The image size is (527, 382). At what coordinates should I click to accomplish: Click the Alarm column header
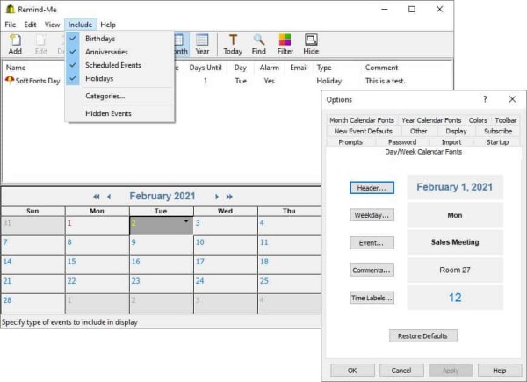[x=270, y=68]
